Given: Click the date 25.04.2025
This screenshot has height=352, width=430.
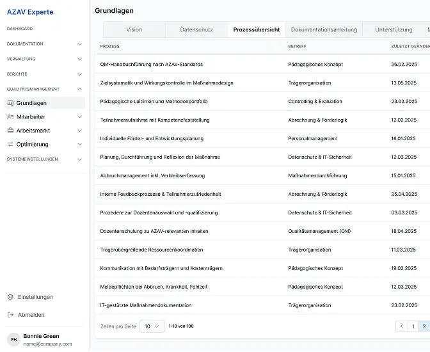Looking at the screenshot, I should pyautogui.click(x=404, y=194).
